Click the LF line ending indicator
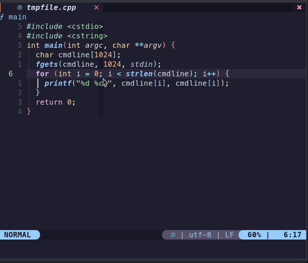308x263 pixels. point(229,235)
